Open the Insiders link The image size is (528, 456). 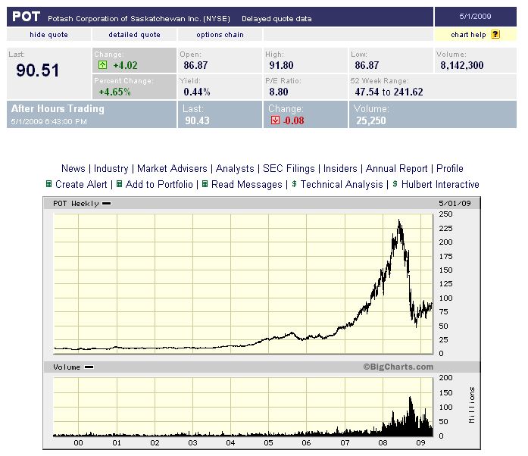[340, 168]
